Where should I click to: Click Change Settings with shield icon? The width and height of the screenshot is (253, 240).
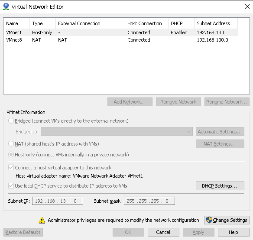227,220
